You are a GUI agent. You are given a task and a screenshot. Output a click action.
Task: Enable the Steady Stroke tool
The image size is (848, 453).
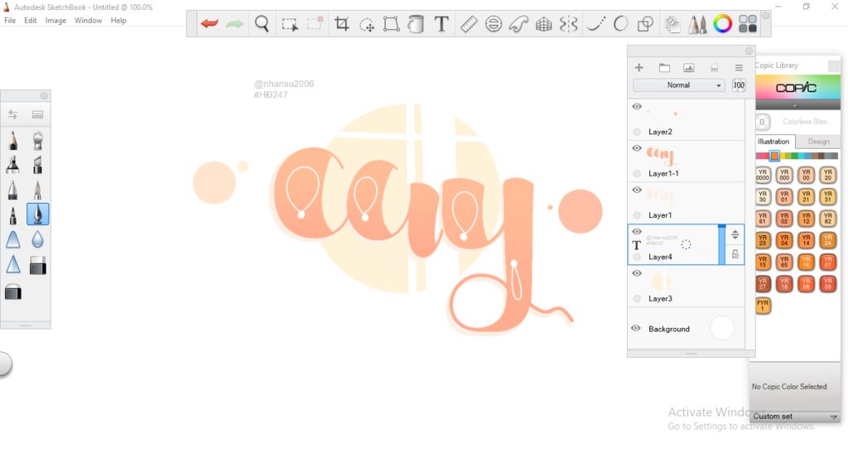click(x=595, y=24)
